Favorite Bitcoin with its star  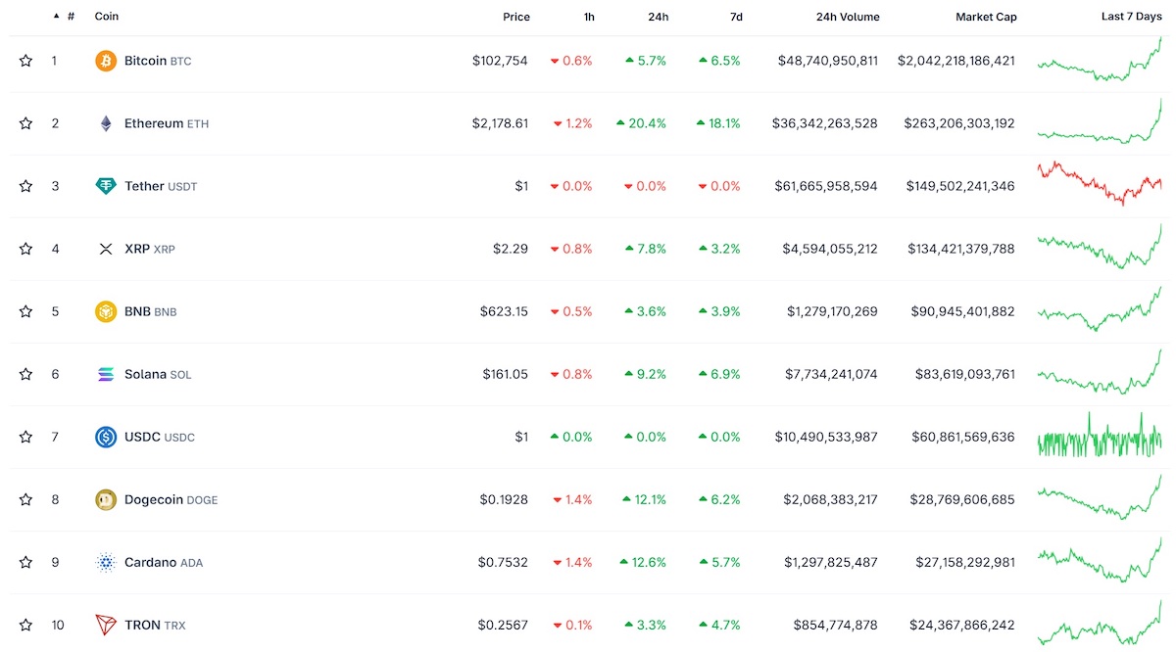pyautogui.click(x=25, y=61)
